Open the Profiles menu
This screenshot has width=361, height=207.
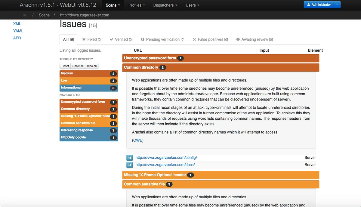coord(136,5)
